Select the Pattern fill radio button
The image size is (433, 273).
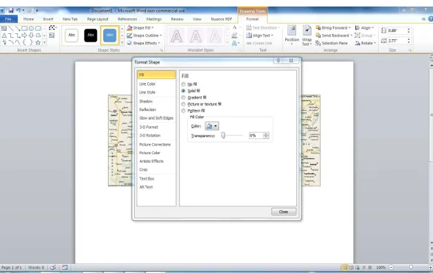(x=183, y=110)
